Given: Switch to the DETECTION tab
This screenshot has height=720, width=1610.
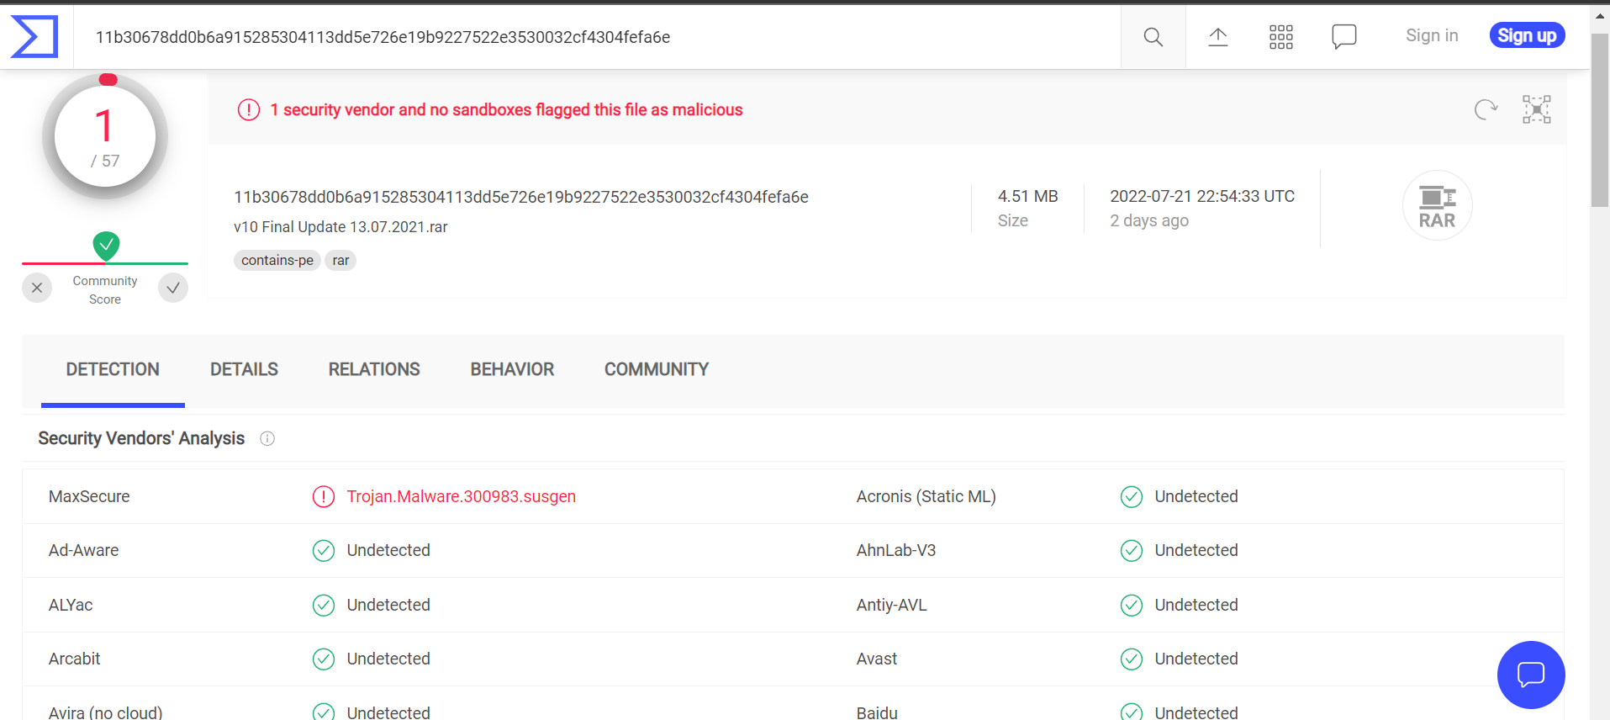Looking at the screenshot, I should (113, 370).
